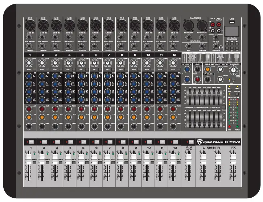The width and height of the screenshot is (263, 202).
Task: Click the 13/14 MP3 channel fader
Action: tap(189, 159)
